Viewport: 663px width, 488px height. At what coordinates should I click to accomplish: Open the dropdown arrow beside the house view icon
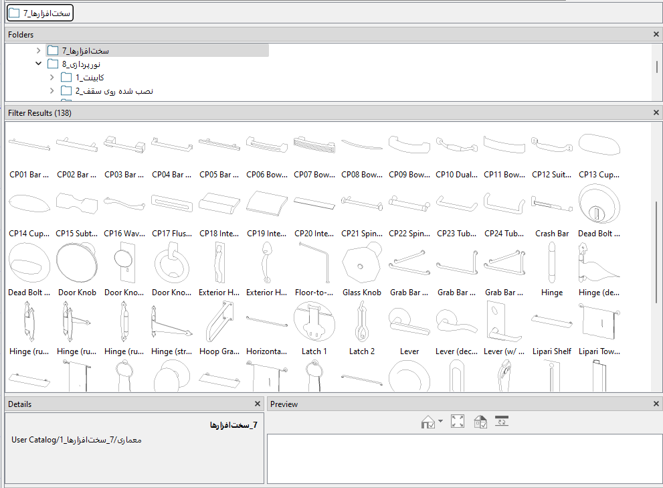point(440,422)
